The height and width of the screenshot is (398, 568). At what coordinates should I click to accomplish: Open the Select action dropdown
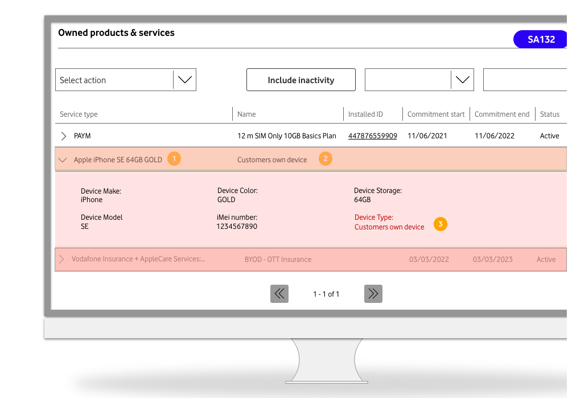click(184, 80)
